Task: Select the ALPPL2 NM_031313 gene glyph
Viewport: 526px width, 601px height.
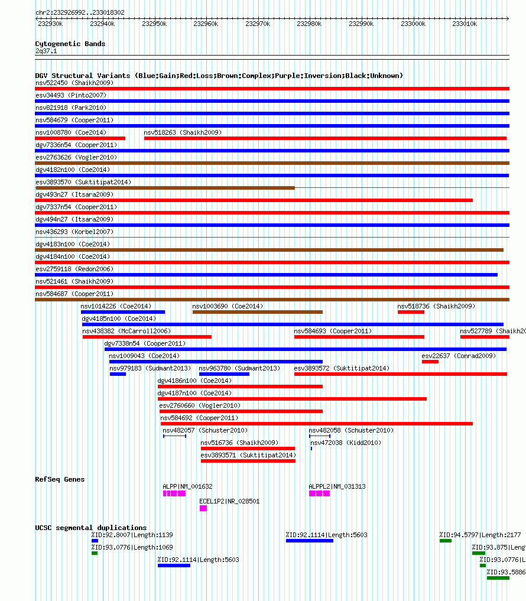Action: tap(319, 493)
